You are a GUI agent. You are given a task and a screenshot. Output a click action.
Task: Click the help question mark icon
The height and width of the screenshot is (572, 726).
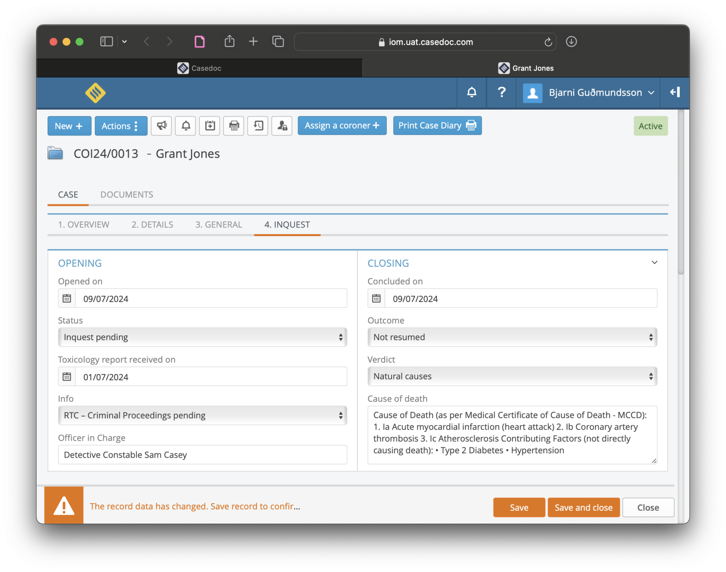coord(501,92)
